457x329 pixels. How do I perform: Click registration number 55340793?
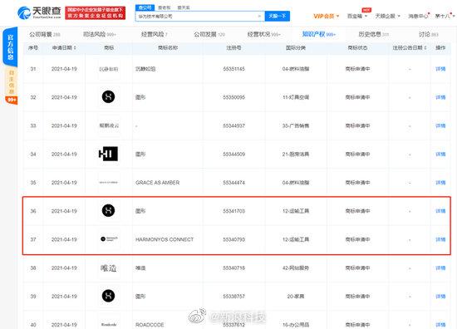pos(234,239)
